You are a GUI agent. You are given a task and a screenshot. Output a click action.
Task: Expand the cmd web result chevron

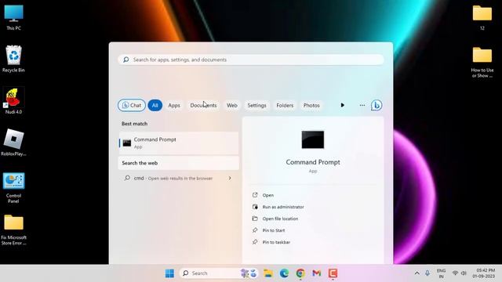(x=230, y=178)
